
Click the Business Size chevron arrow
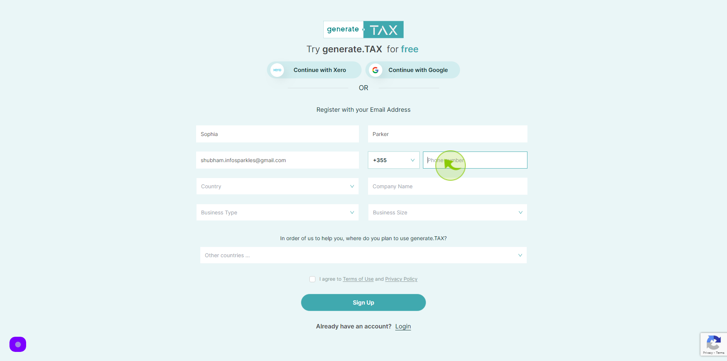(x=520, y=213)
